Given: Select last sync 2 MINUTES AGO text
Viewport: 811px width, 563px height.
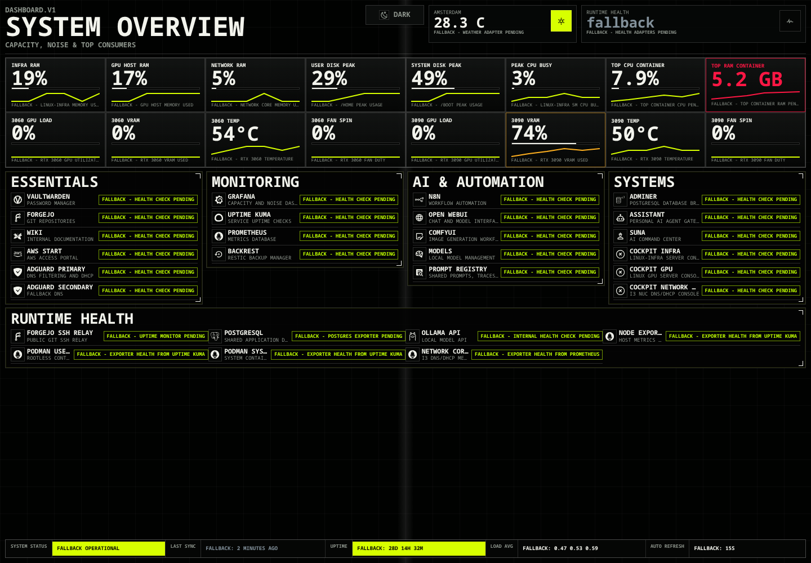Looking at the screenshot, I should (242, 548).
